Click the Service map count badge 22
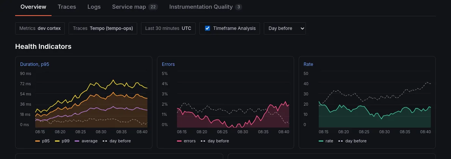 [x=153, y=7]
